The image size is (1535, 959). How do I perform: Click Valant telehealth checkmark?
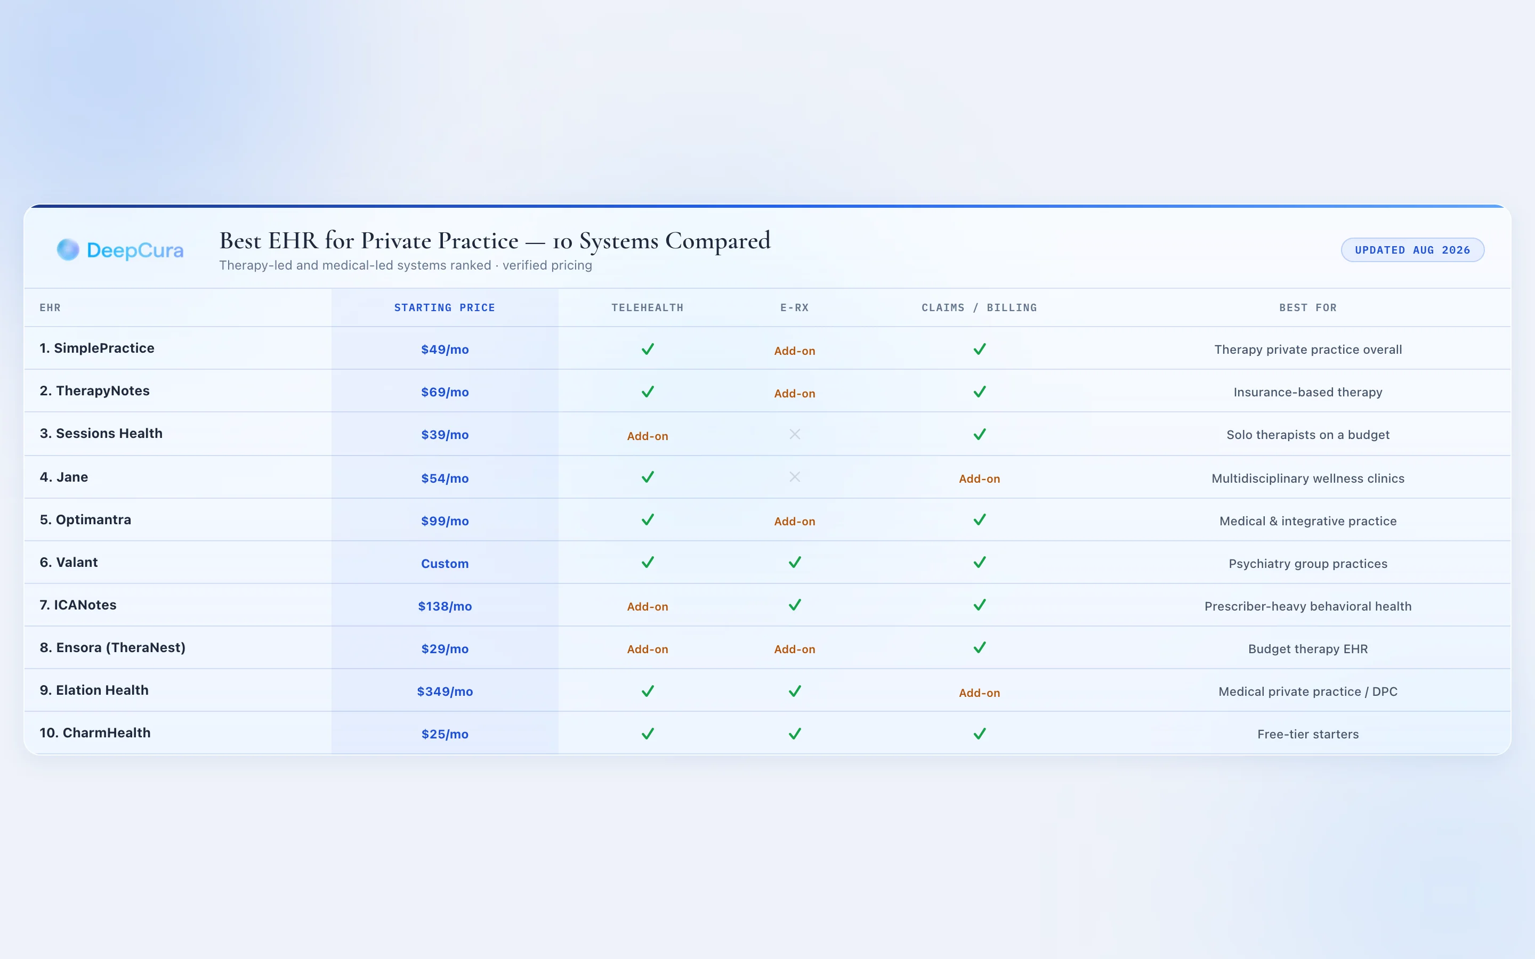[647, 562]
